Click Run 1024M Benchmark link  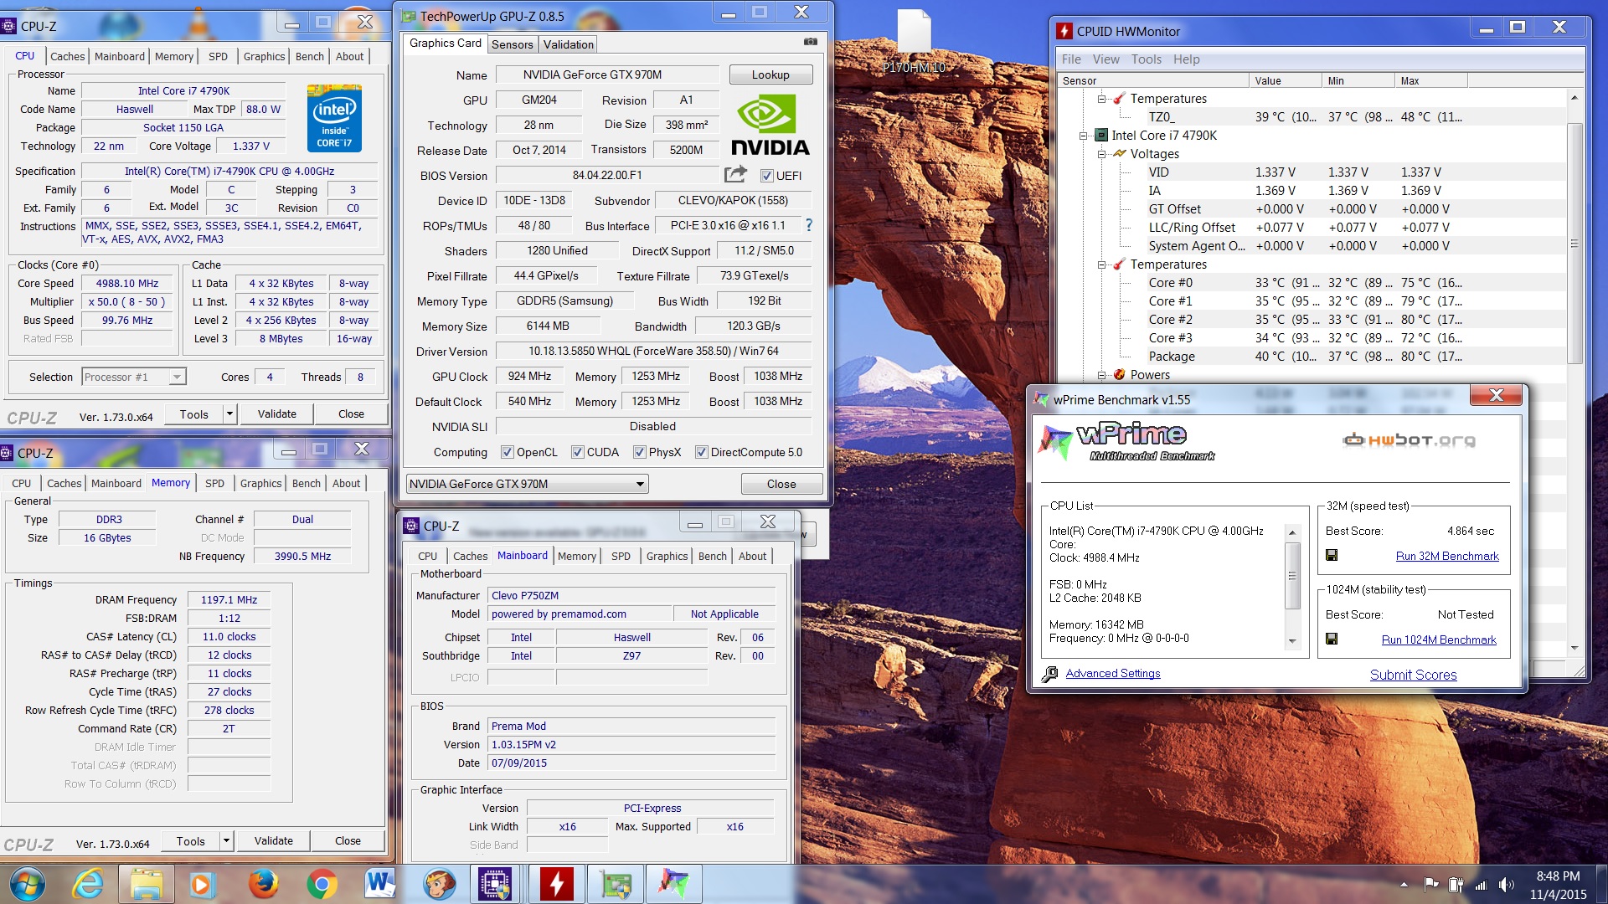(1438, 639)
